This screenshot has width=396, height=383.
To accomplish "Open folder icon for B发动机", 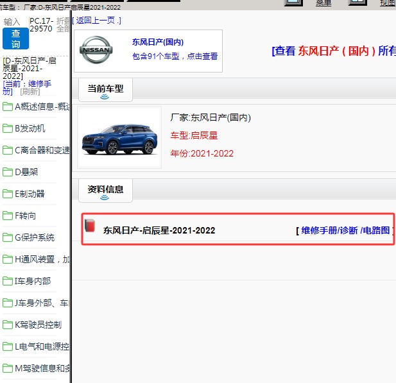I will point(8,128).
